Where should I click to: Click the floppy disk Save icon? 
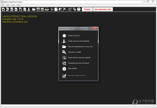click(38, 9)
